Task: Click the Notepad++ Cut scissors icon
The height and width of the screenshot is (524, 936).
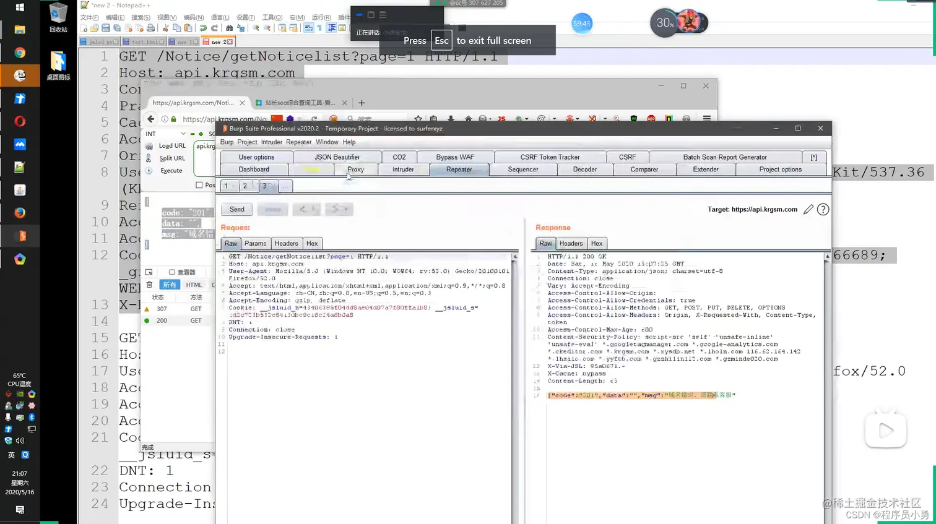Action: tap(165, 28)
